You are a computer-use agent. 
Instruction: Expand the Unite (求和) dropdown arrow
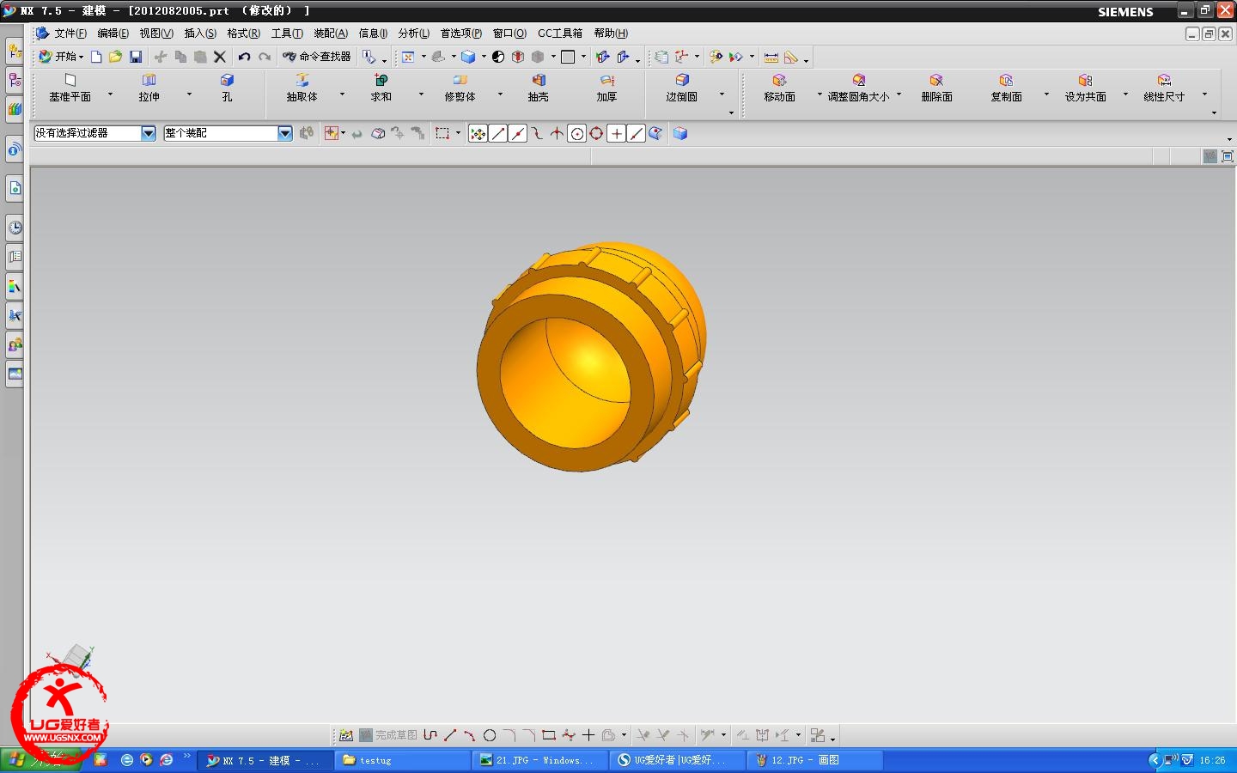(x=422, y=94)
